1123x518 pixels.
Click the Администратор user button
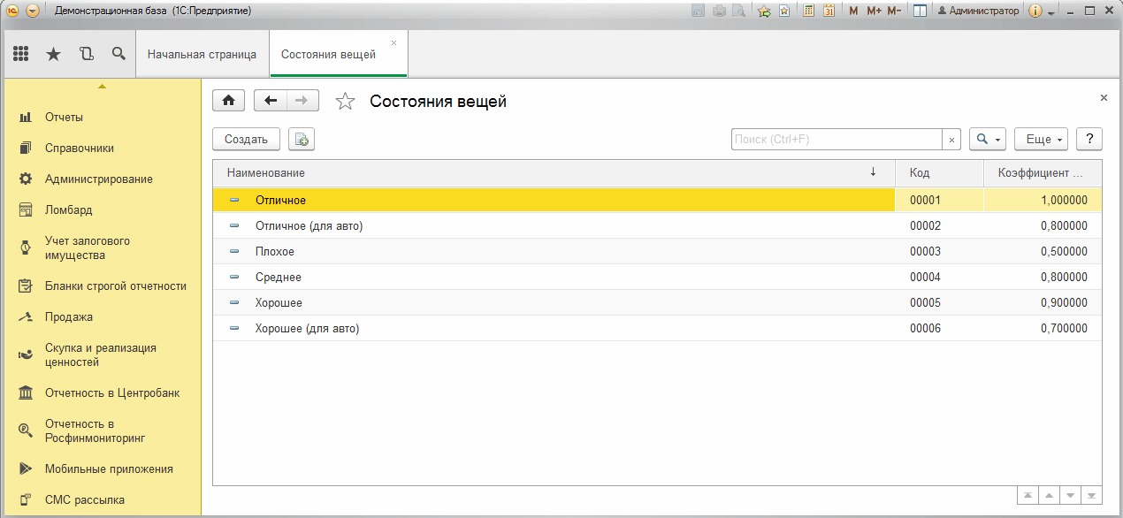pyautogui.click(x=978, y=11)
